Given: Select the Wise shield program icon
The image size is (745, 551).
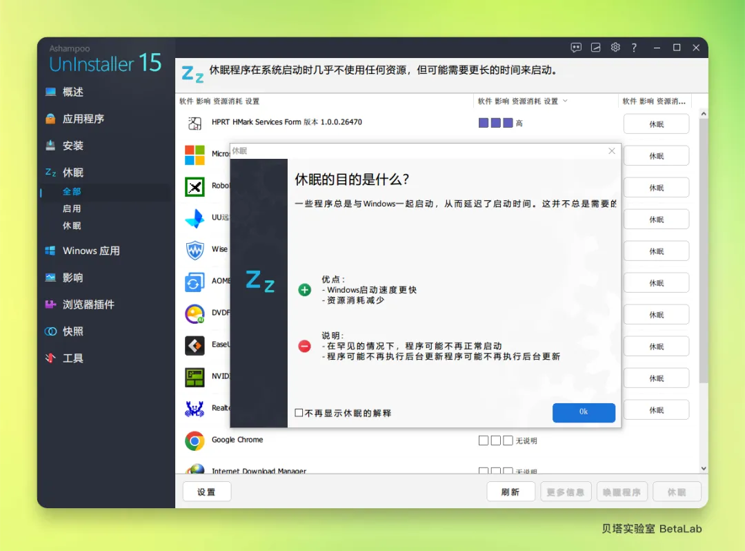Looking at the screenshot, I should (x=195, y=250).
